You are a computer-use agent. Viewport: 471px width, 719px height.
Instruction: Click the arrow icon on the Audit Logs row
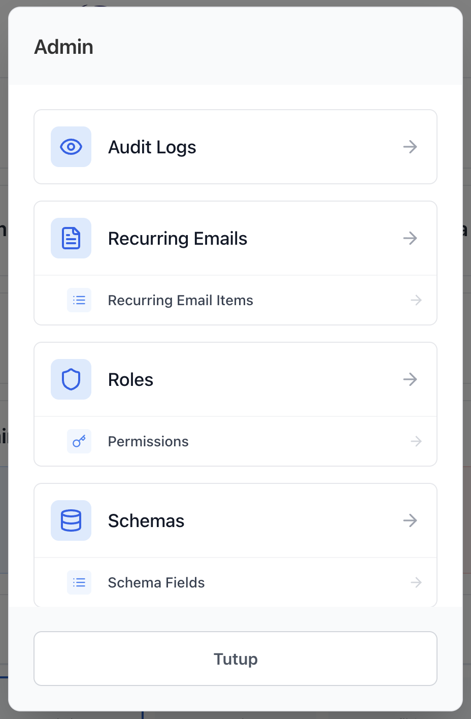(410, 147)
